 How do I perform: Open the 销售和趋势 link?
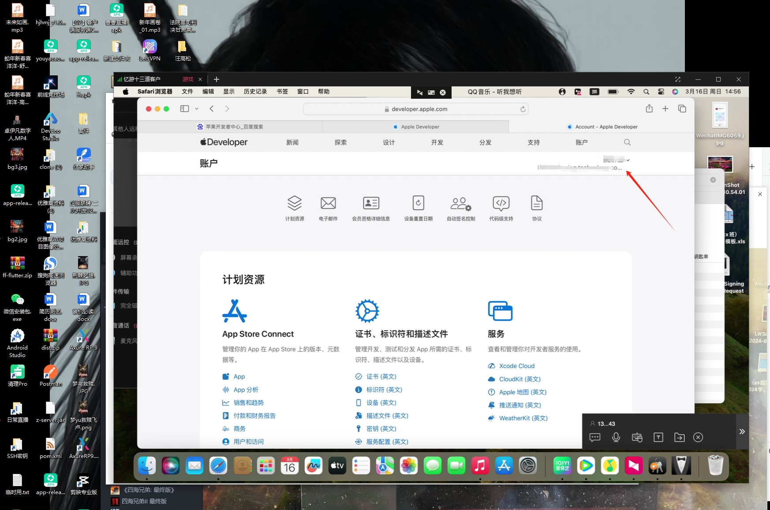pyautogui.click(x=248, y=403)
